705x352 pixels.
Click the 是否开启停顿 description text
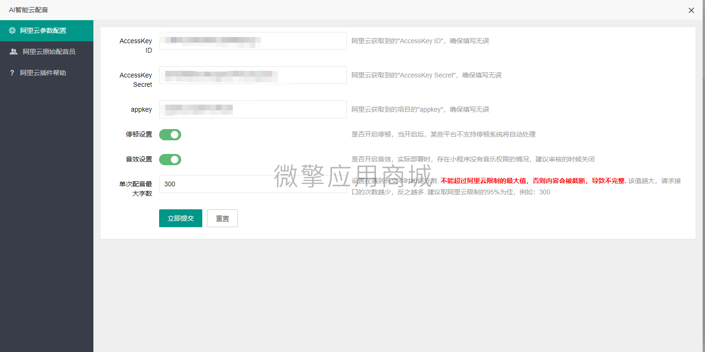444,134
